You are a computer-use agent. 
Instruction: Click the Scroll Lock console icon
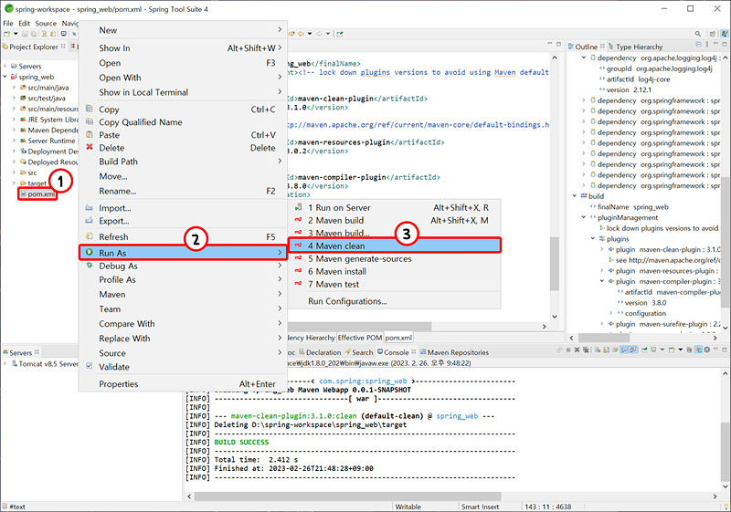606,350
